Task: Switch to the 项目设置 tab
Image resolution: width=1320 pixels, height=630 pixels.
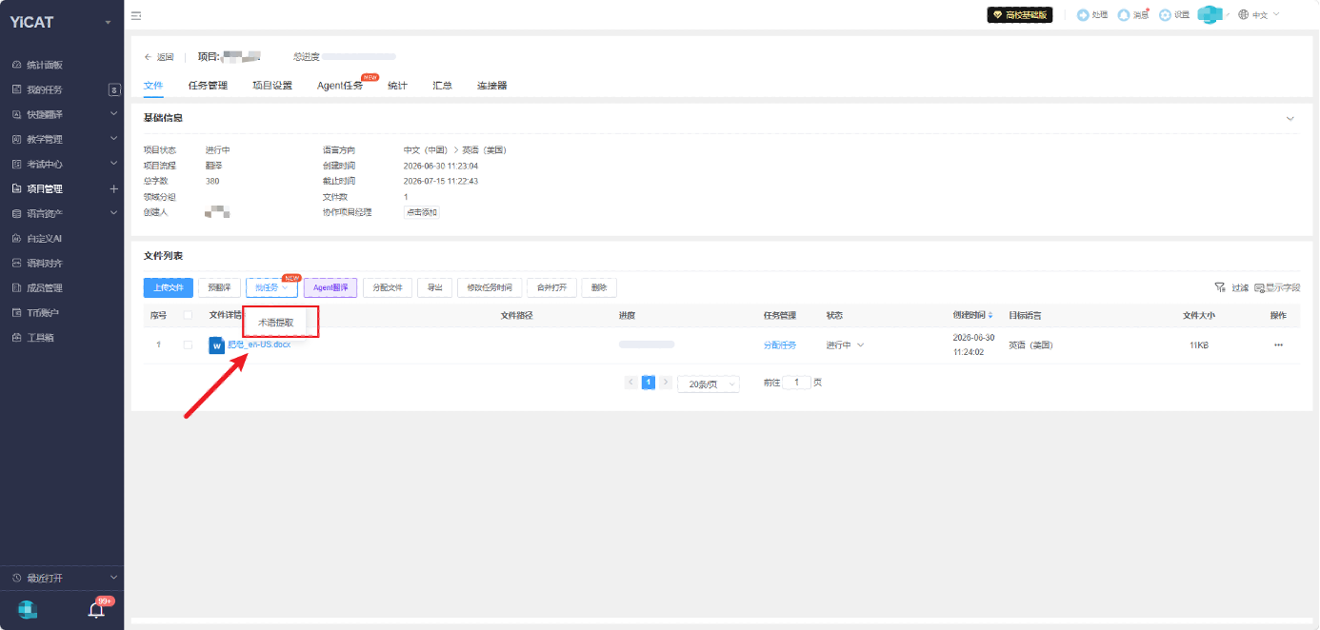Action: coord(272,86)
